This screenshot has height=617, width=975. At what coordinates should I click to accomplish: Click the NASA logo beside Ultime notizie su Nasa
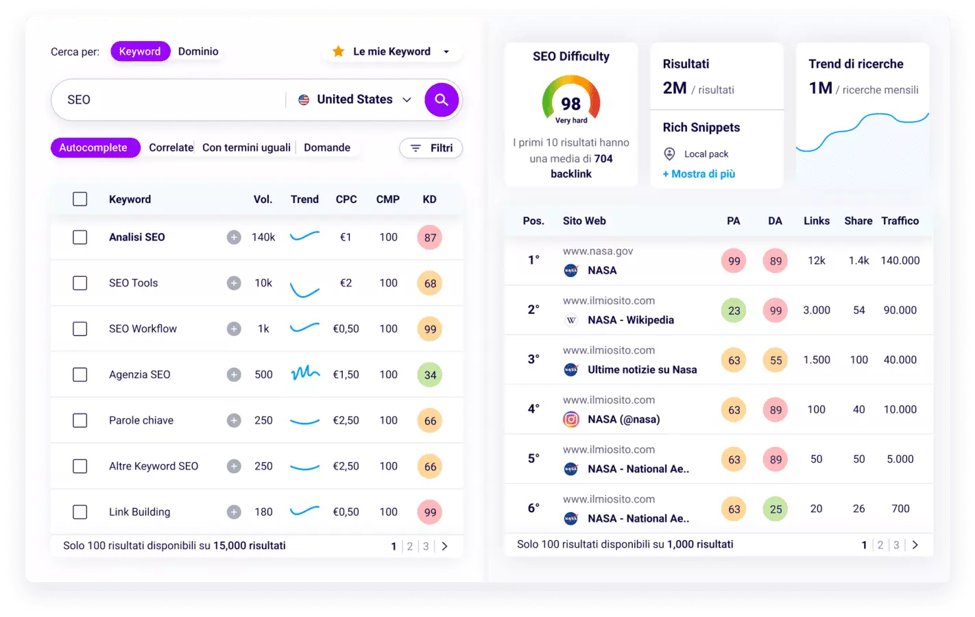(570, 370)
